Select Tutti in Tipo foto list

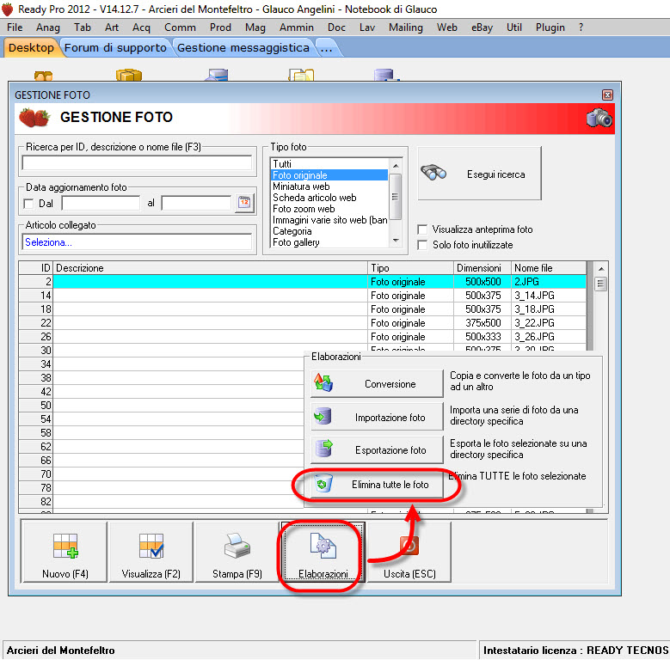click(x=329, y=164)
